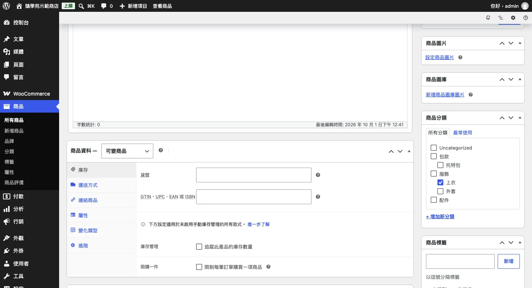Open the search ⌘K command palette

coord(86,6)
